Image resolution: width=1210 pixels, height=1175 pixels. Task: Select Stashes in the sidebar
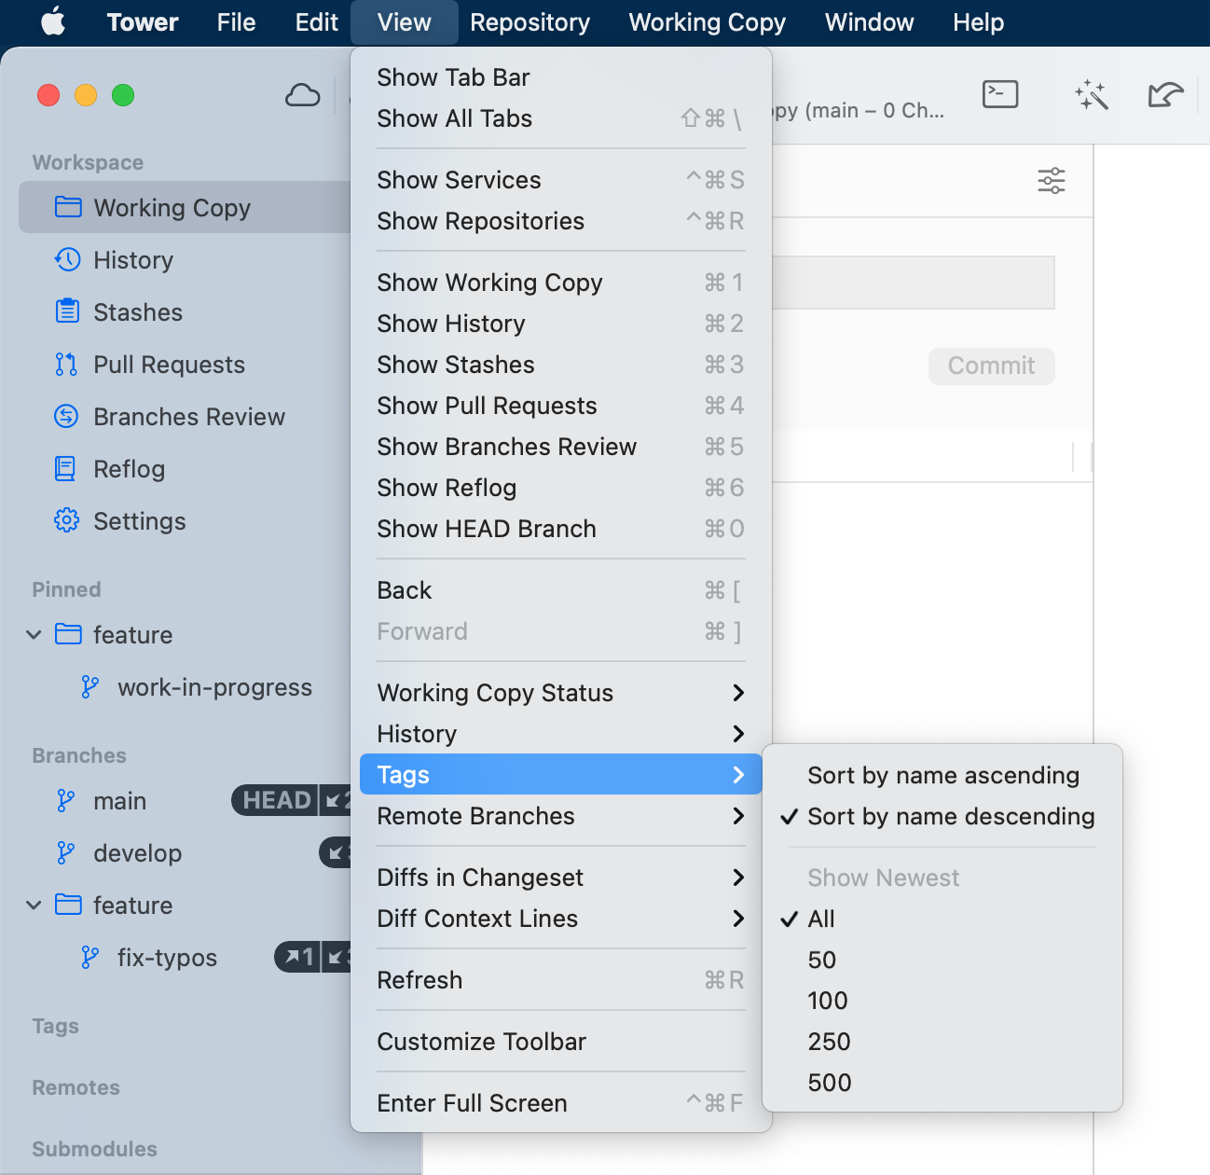pos(137,312)
